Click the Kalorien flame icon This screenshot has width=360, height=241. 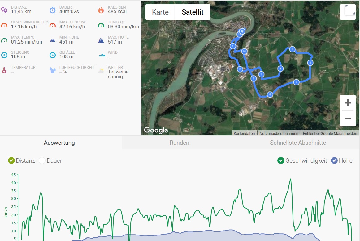[x=101, y=10]
